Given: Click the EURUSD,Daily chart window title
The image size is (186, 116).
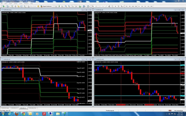Looking at the screenshot, I should click(7, 10).
